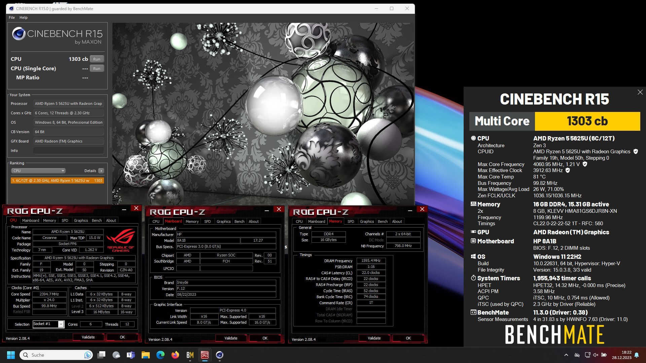Click the shield icon beside Max Effective Clock
This screenshot has width=646, height=363.
pos(568,170)
